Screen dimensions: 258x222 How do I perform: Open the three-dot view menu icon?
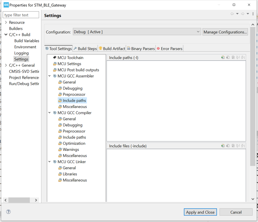[x=253, y=14]
